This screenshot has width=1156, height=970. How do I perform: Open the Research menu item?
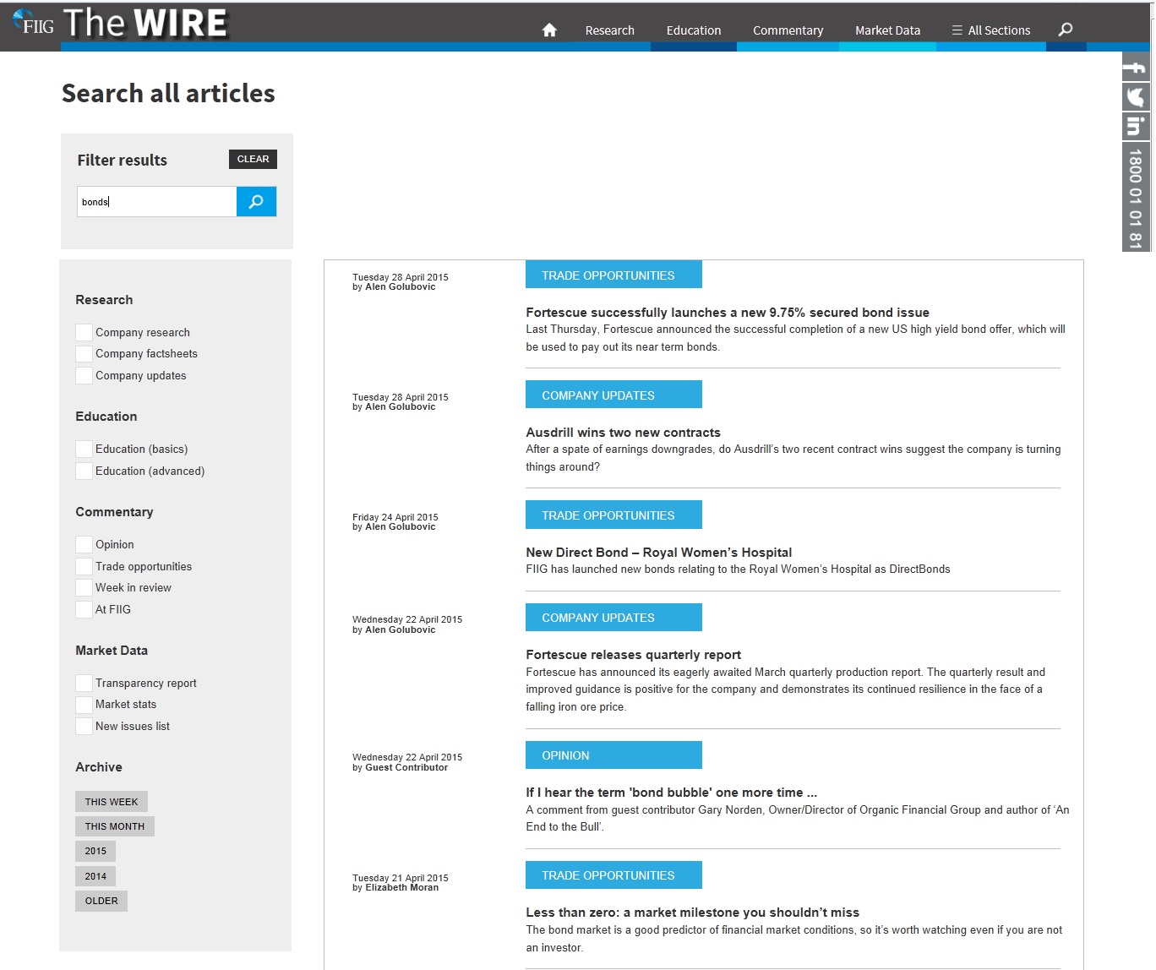click(609, 30)
